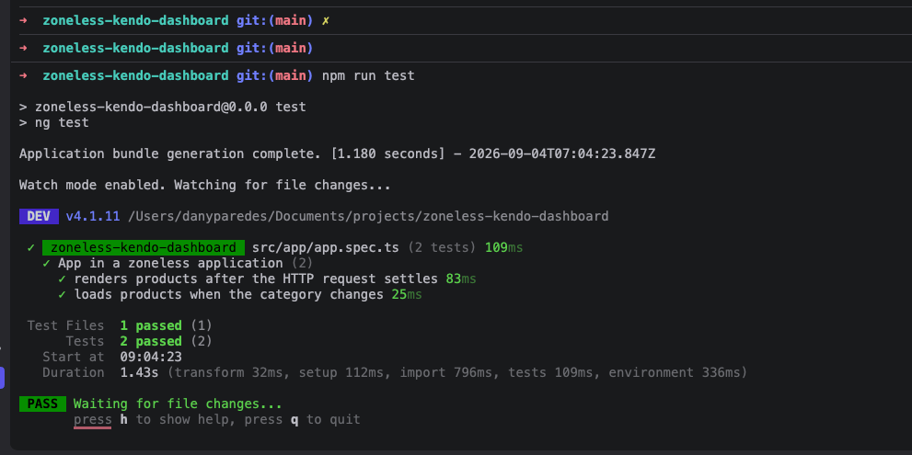912x455 pixels.
Task: Click 'git:(main)' on the npm run test prompt
Action: 274,75
